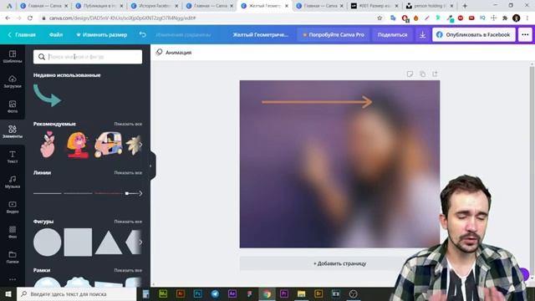
Task: Reload the page in browser
Action: pos(30,18)
